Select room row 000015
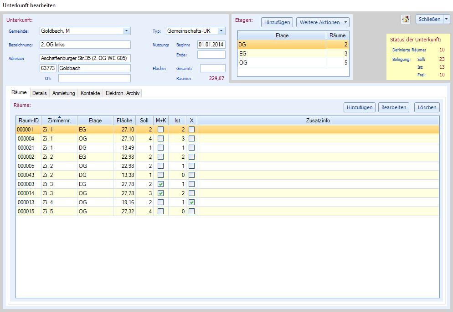Image resolution: width=453 pixels, height=312 pixels. (227, 211)
